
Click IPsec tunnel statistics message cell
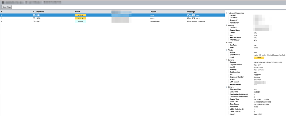(x=196, y=21)
